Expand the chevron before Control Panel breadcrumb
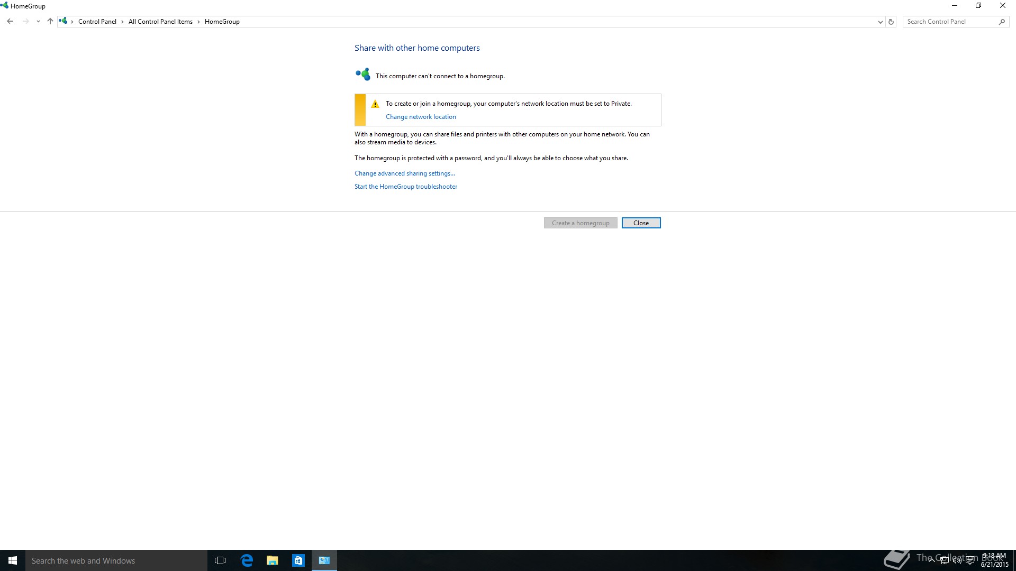Image resolution: width=1016 pixels, height=571 pixels. pos(72,22)
